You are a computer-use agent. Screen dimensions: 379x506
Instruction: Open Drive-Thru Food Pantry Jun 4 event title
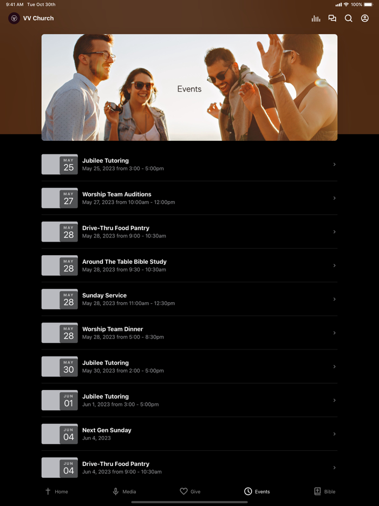point(116,464)
